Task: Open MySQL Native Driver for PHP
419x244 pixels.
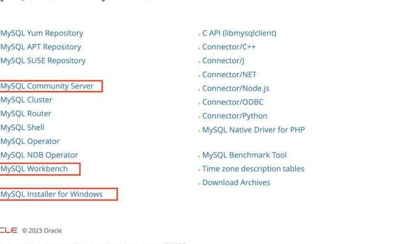Action: point(253,130)
